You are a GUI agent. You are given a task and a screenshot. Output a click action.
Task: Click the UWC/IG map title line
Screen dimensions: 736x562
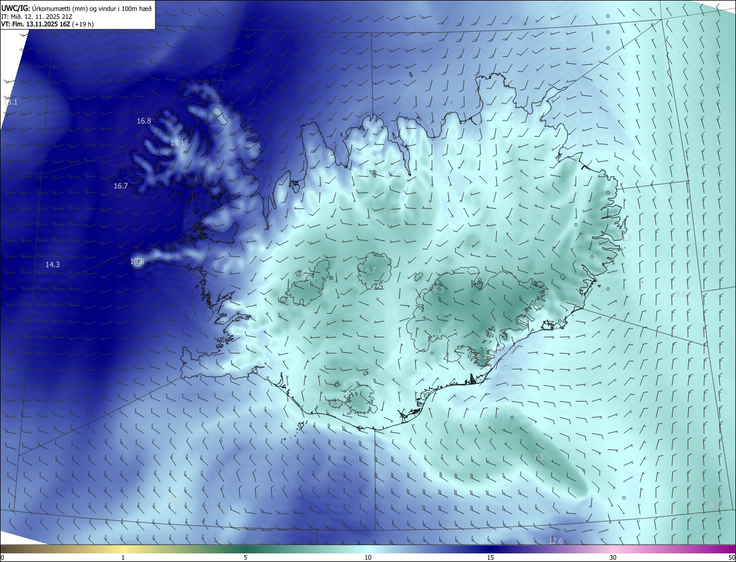[76, 9]
